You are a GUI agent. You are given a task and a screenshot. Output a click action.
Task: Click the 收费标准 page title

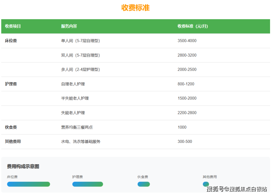(135, 8)
